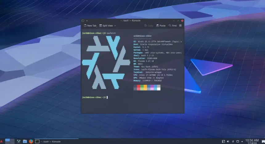The width and height of the screenshot is (265, 144).
Task: Click the display tray icon
Action: click(238, 142)
